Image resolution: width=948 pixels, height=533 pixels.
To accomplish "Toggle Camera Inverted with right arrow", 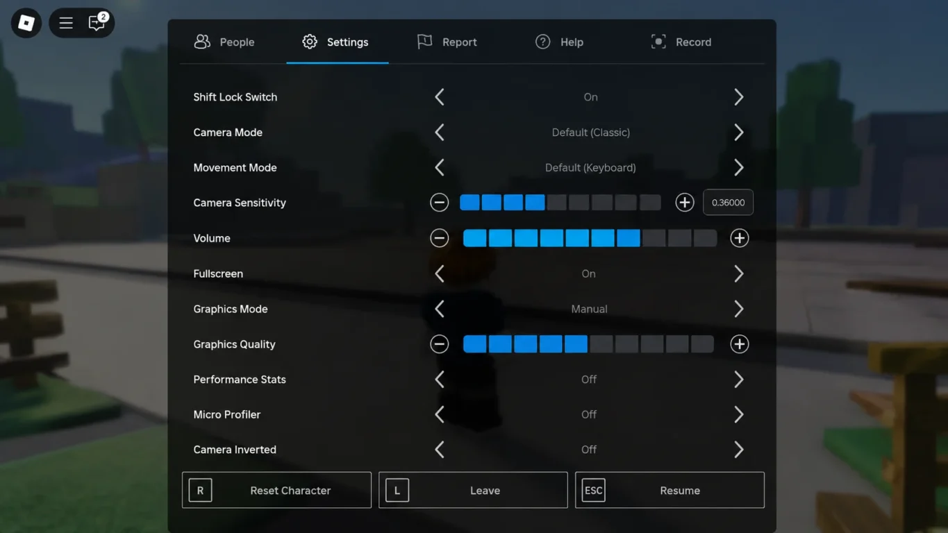I will point(739,450).
